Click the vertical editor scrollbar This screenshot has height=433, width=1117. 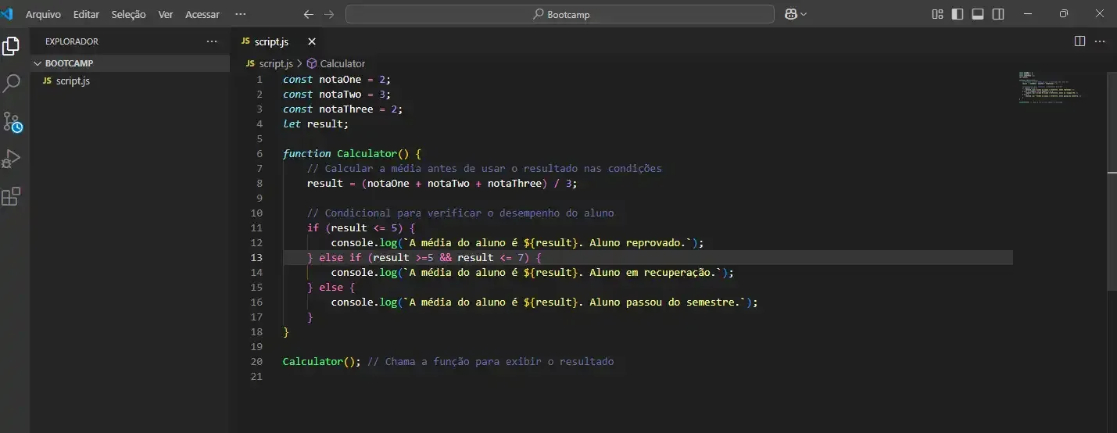pos(1112,180)
